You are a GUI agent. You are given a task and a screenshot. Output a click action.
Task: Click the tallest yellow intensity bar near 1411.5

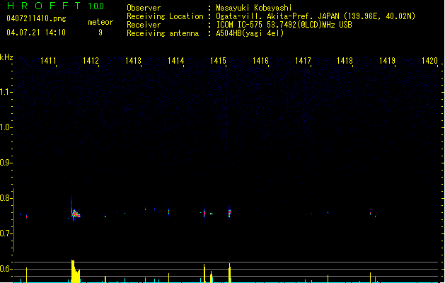coord(73,271)
